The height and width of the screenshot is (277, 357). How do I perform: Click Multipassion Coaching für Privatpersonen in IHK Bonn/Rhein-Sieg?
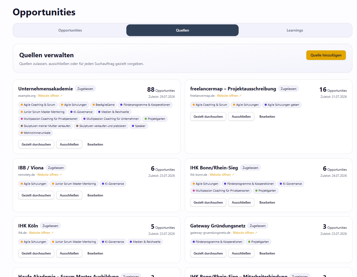pyautogui.click(x=221, y=191)
